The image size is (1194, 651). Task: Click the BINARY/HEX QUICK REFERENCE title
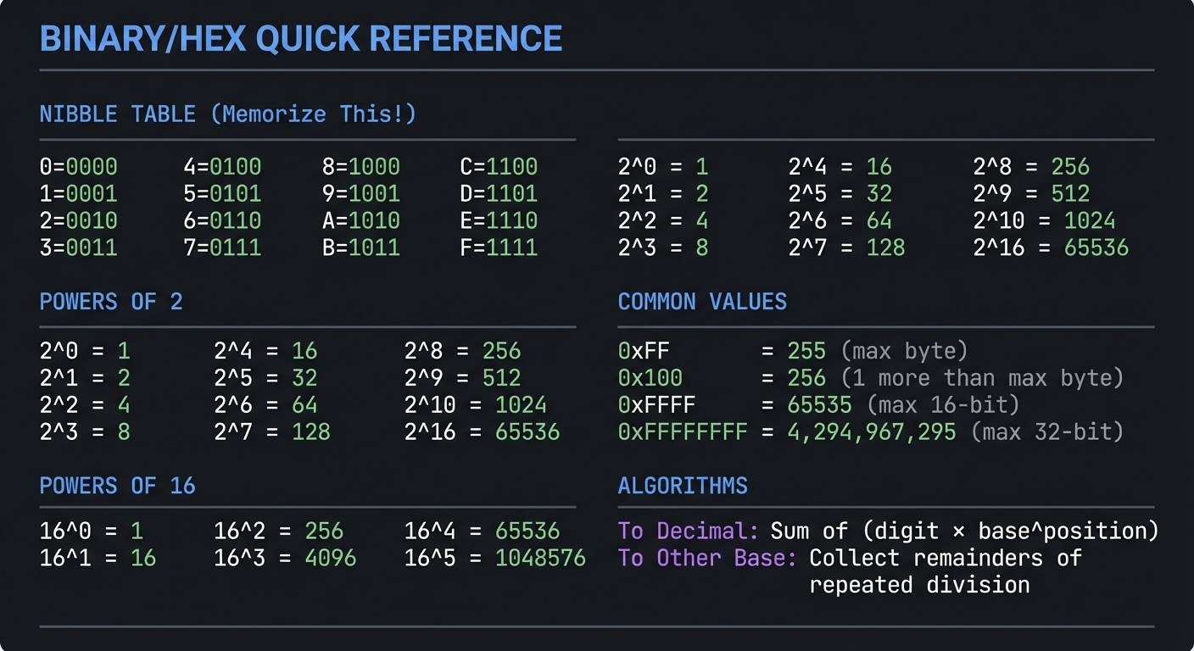click(300, 39)
